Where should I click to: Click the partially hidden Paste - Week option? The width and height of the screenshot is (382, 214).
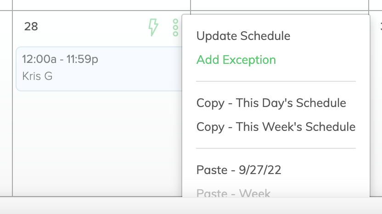pyautogui.click(x=233, y=193)
